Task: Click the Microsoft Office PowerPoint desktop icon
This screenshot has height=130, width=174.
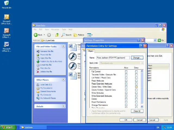Action: pos(7,31)
